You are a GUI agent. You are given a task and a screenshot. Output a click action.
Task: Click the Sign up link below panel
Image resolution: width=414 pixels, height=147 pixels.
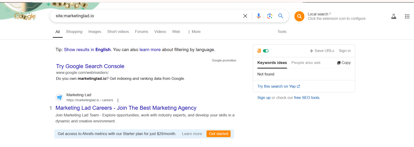[264, 98]
